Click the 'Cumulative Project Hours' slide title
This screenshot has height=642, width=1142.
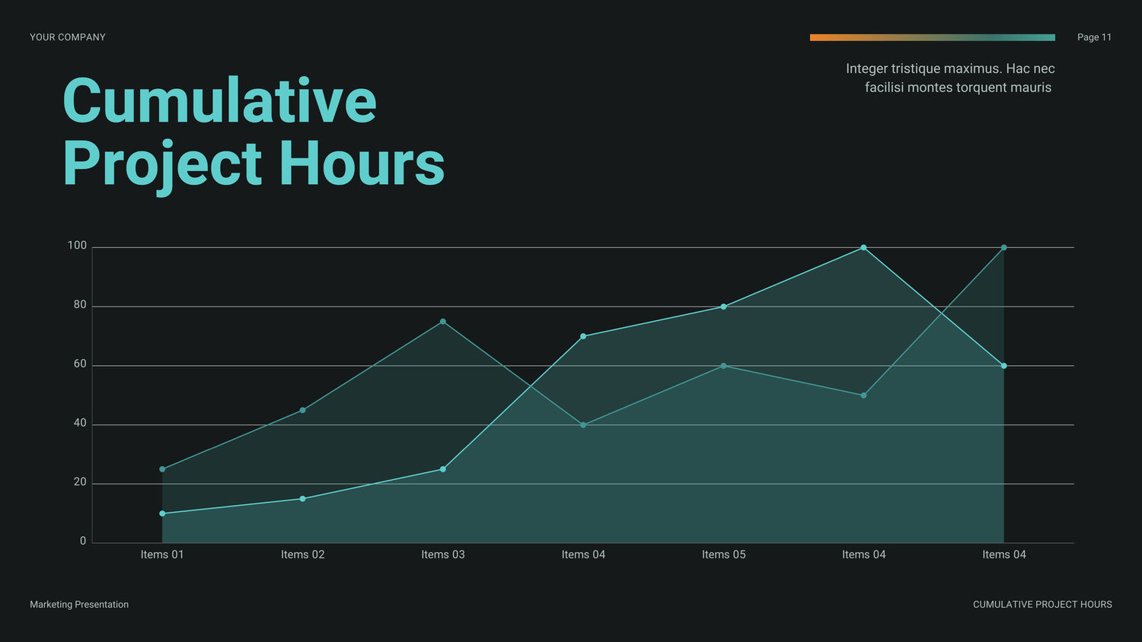tap(253, 132)
